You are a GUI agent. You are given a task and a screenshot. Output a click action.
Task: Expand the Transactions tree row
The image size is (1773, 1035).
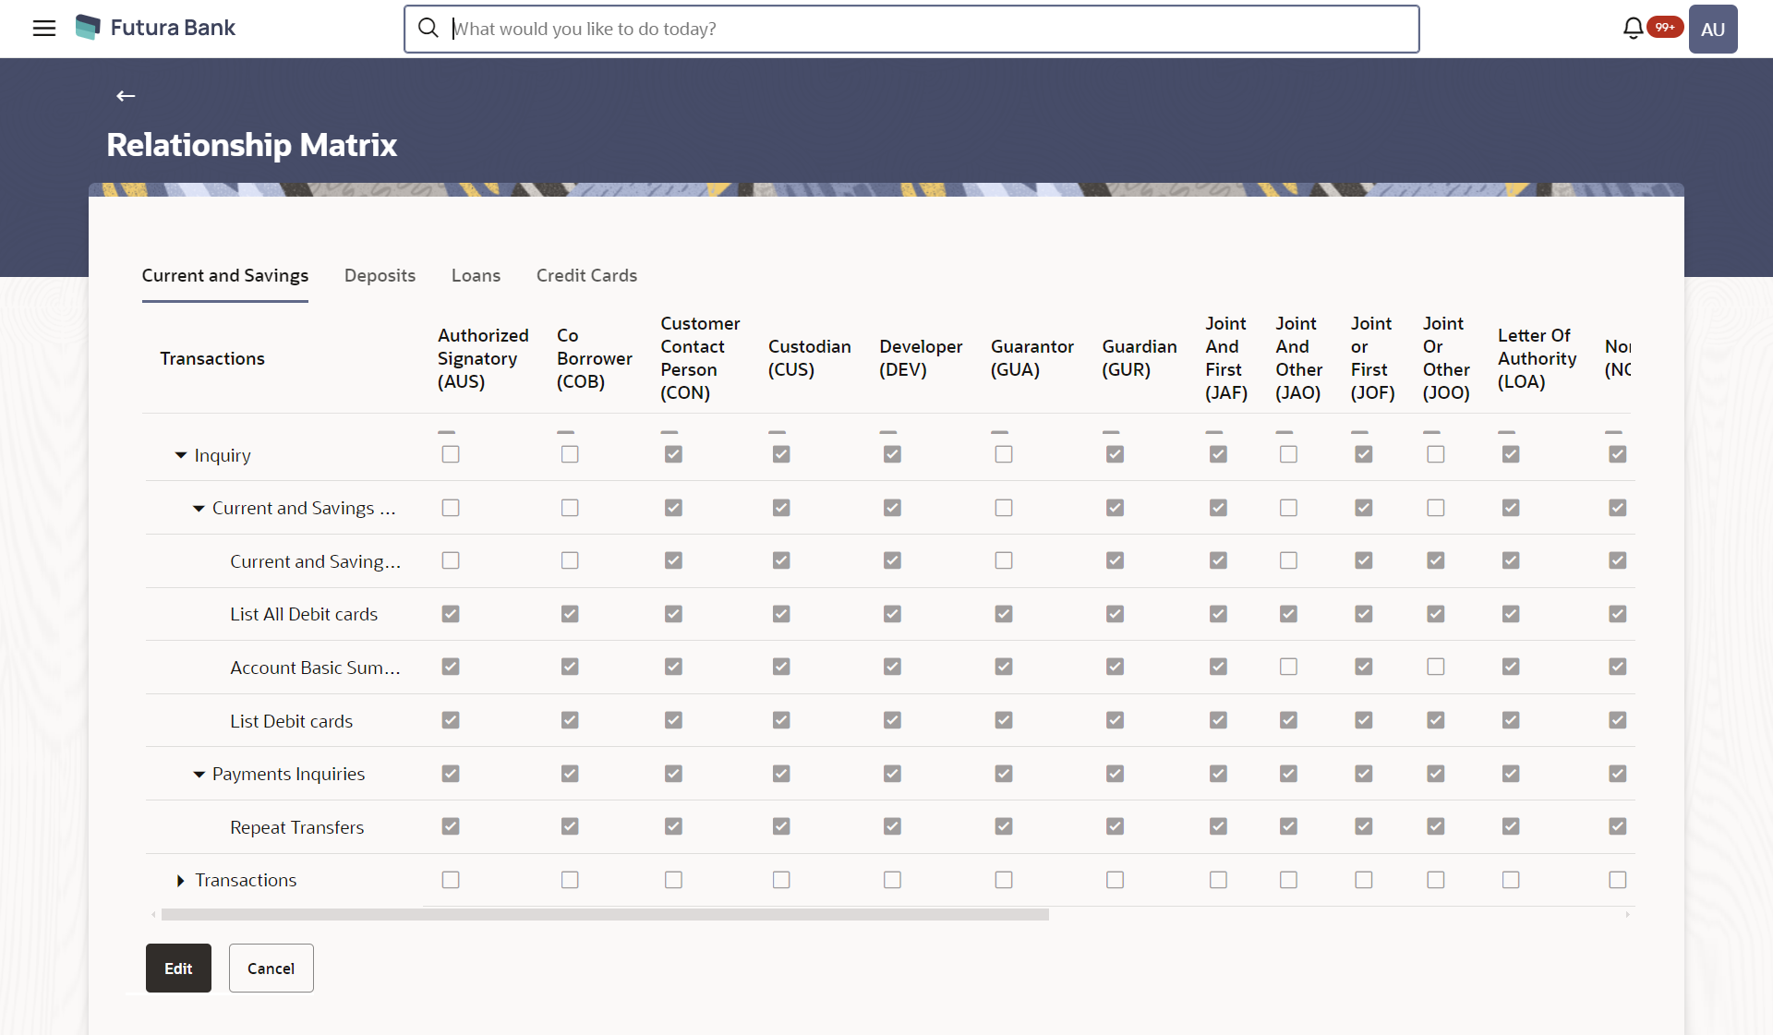click(181, 881)
